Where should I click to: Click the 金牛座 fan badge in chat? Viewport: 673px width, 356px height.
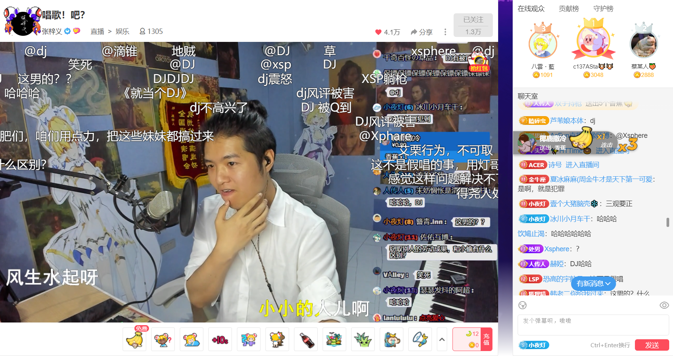click(x=534, y=179)
